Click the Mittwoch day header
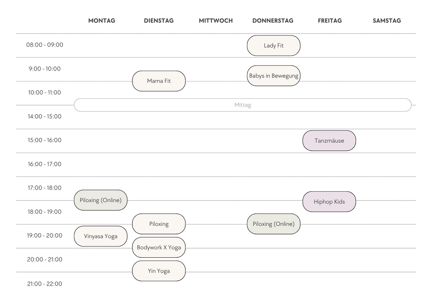 pyautogui.click(x=216, y=21)
